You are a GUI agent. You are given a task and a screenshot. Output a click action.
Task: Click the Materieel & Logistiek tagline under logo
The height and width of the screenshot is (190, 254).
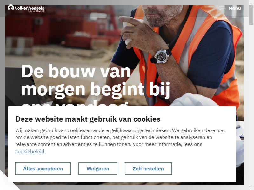pyautogui.click(x=36, y=11)
